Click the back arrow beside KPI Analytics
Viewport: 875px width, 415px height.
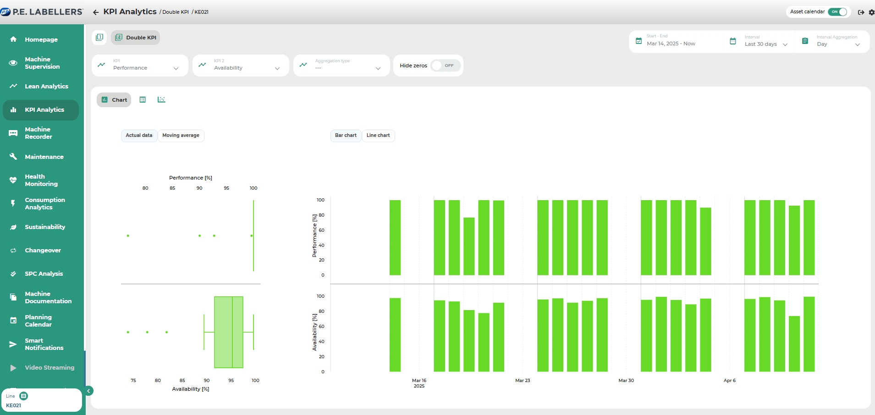(96, 12)
